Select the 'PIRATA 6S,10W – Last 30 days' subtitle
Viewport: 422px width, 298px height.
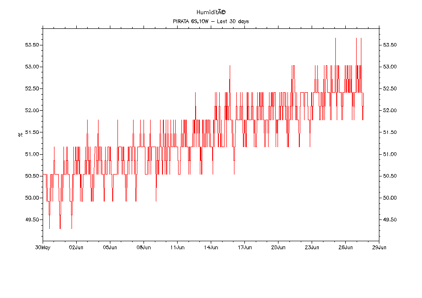[x=211, y=21]
